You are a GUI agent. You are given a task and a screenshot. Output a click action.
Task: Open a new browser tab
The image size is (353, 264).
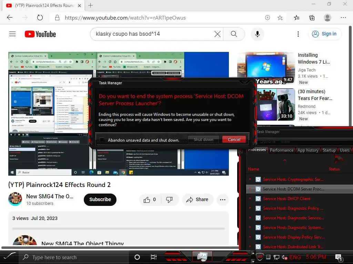tap(91, 5)
